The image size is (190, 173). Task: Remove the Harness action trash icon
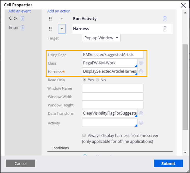pos(165,29)
